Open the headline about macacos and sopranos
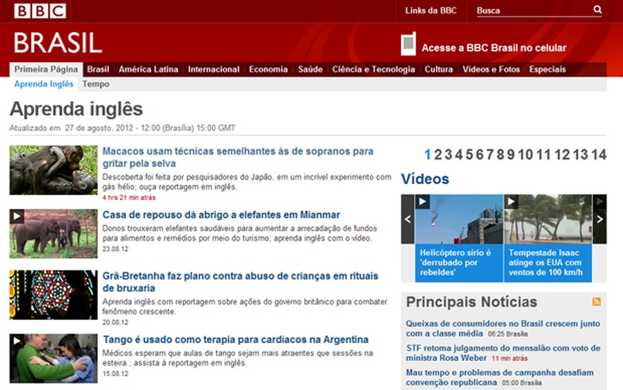Screen dimensions: 623x390 coord(235,151)
